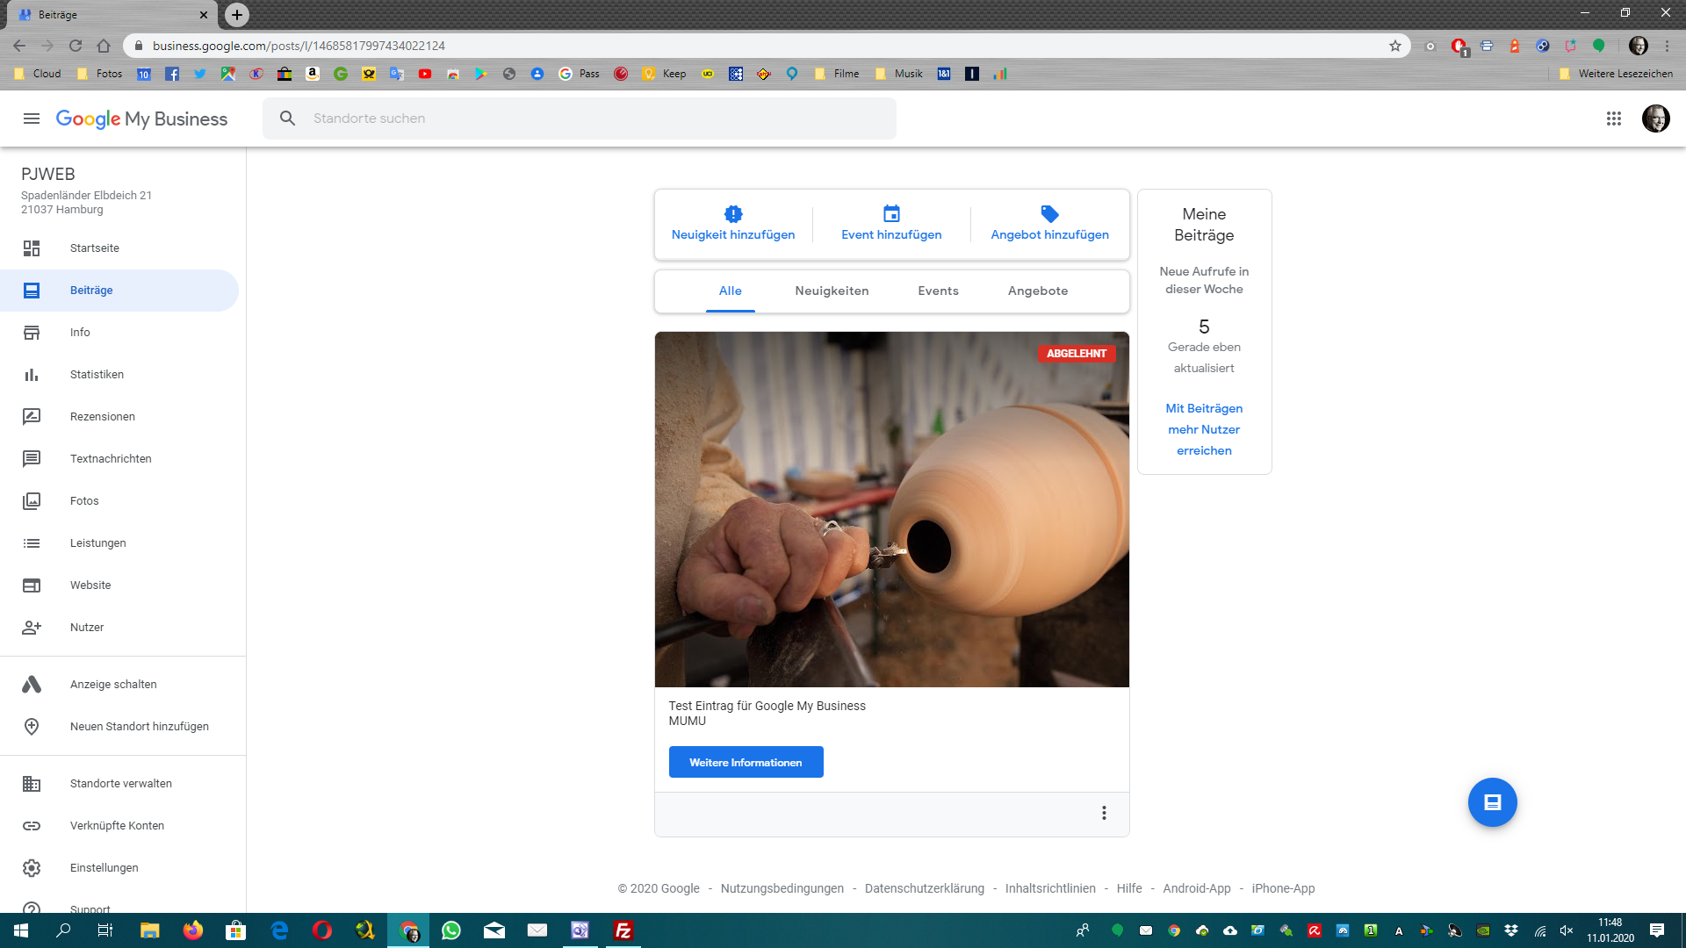Click the Website icon in sidebar
Image resolution: width=1686 pixels, height=948 pixels.
pyautogui.click(x=32, y=585)
